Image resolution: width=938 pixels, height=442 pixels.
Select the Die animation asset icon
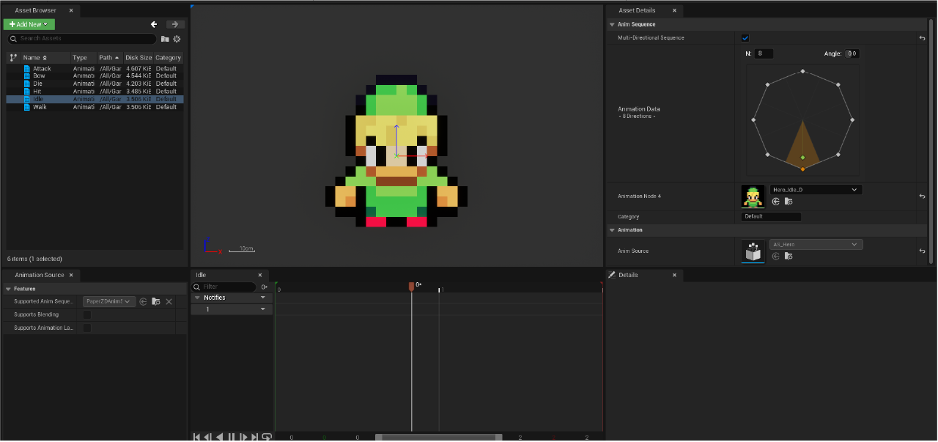coord(27,84)
